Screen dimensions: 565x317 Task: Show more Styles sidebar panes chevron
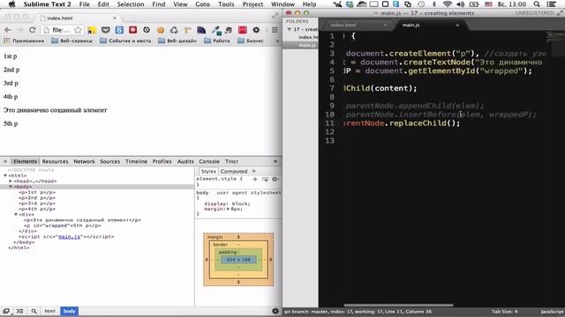[x=253, y=172]
